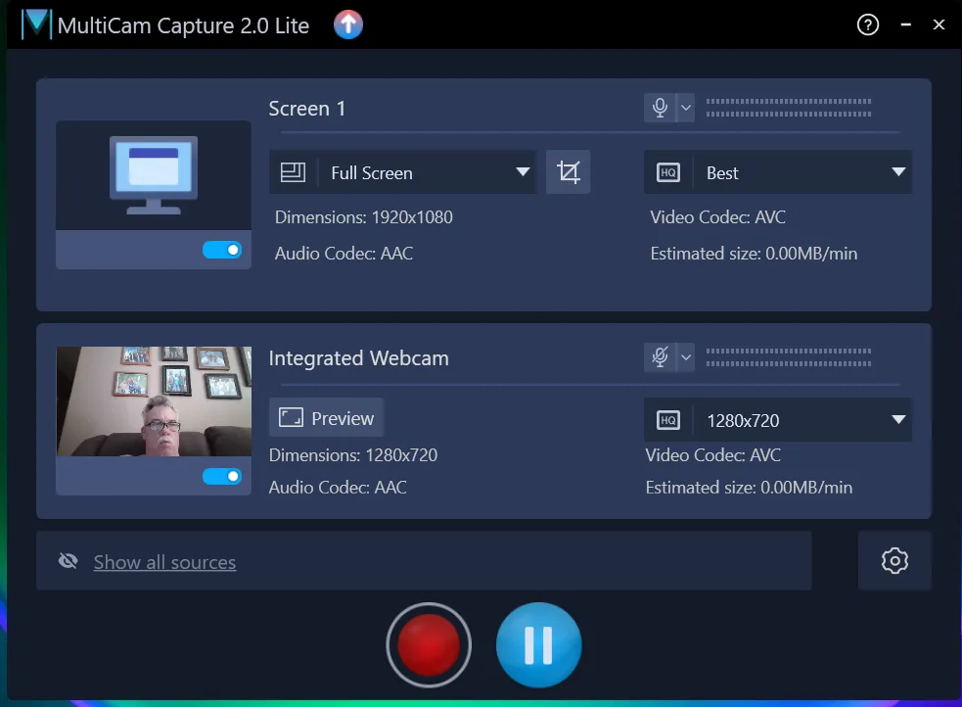
Task: Open settings with the gear icon
Action: pyautogui.click(x=894, y=560)
